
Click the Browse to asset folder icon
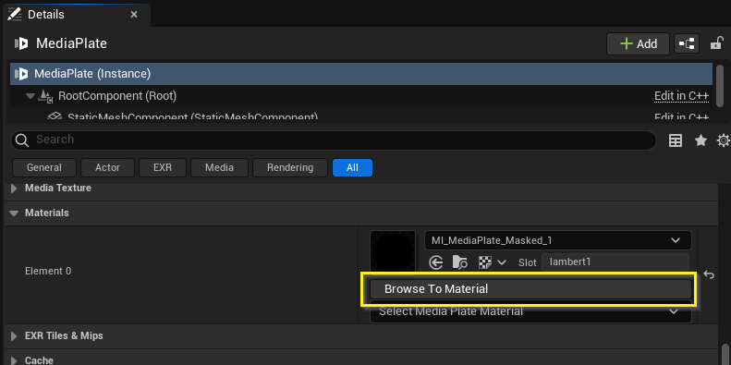[459, 262]
